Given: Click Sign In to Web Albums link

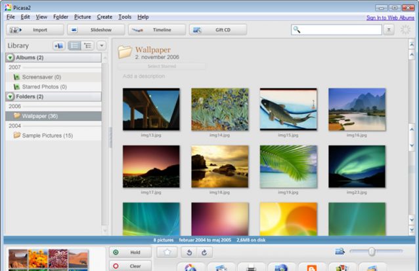Looking at the screenshot, I should [x=389, y=17].
